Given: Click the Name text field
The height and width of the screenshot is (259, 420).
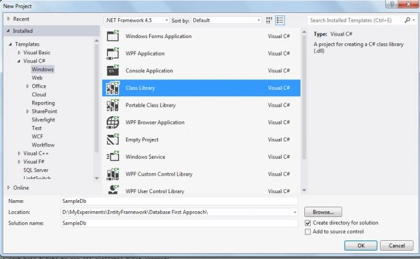Looking at the screenshot, I should pos(179,201).
